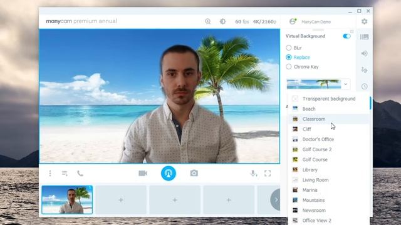Open the settings gear icon
This screenshot has height=225, width=401.
[365, 21]
